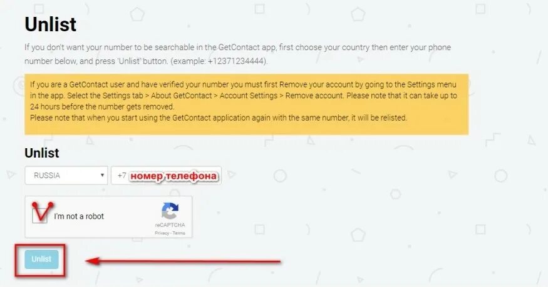Tick the "I'm not a robot" checkbox
This screenshot has width=548, height=287.
(x=39, y=216)
